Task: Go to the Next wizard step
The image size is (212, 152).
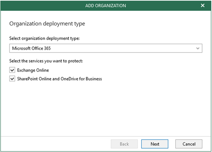Action: coord(155,144)
